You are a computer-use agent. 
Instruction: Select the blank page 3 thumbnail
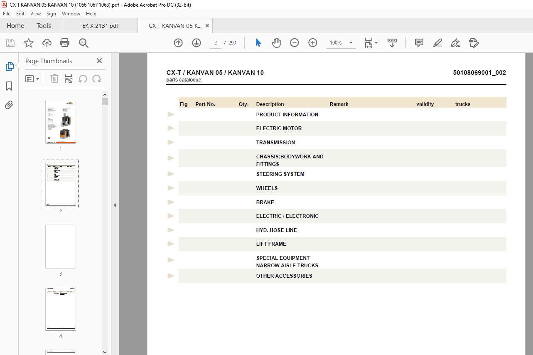point(61,247)
